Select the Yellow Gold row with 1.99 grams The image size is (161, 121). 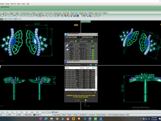click(80, 70)
